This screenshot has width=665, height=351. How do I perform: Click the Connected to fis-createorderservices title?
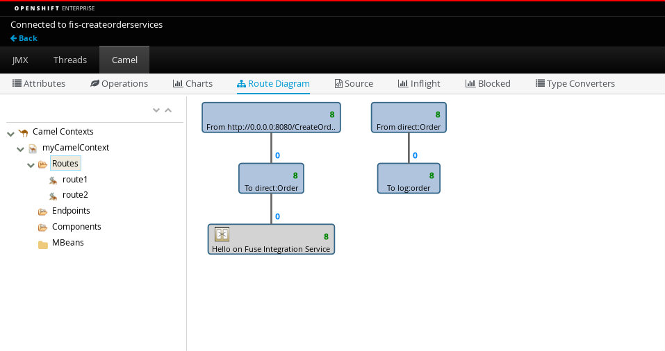click(87, 24)
